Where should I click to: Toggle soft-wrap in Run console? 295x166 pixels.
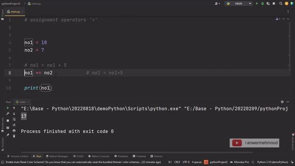[14, 119]
